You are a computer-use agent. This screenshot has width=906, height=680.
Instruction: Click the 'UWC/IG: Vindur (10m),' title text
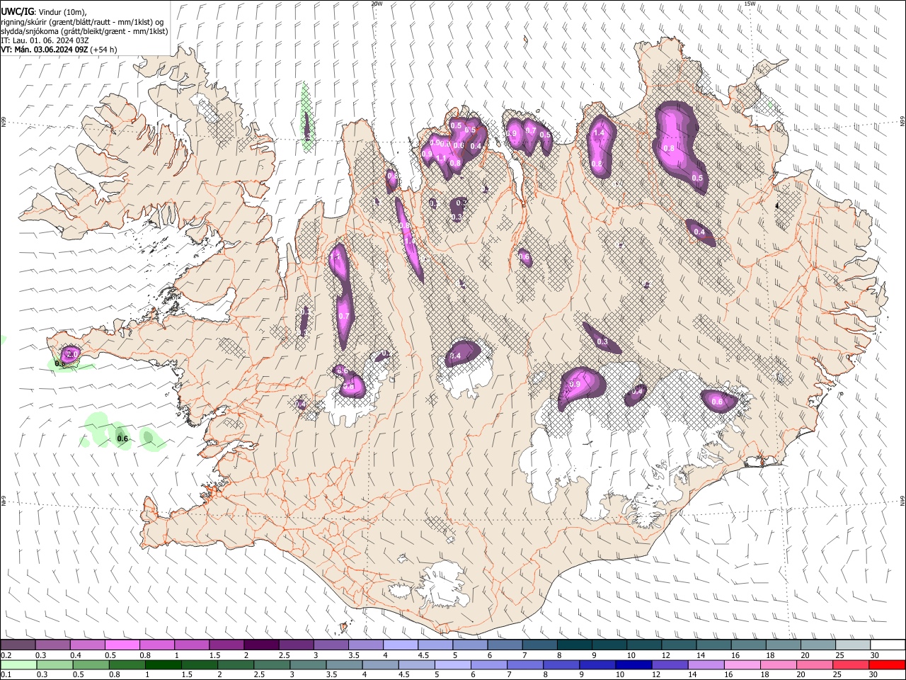click(43, 12)
